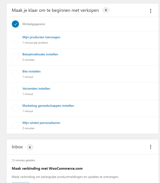Viewport: 160px width, 183px height.
Task: Click the Inbox message count badge
Action: pos(30,147)
